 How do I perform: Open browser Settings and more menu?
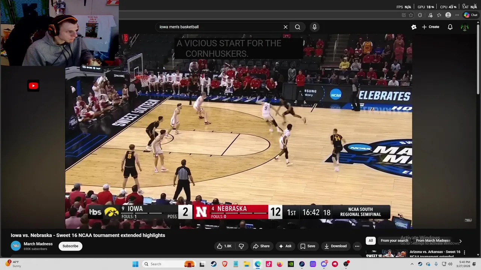[x=457, y=15]
